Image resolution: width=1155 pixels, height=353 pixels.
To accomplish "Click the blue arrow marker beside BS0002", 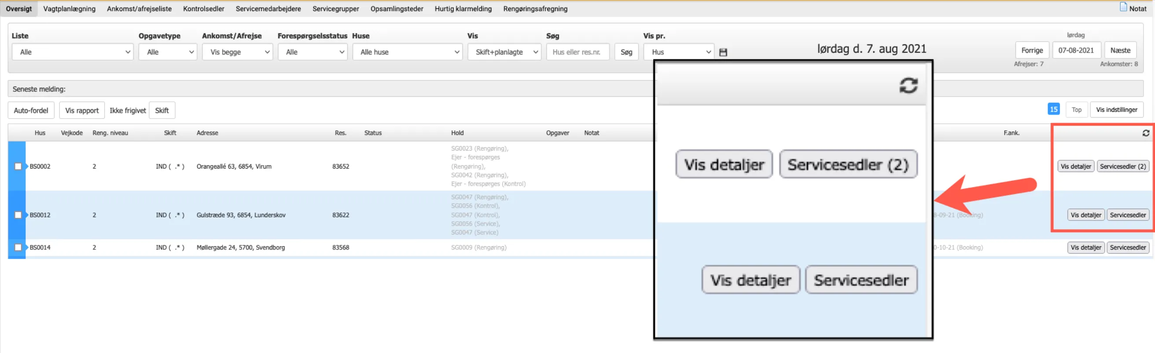I will click(x=27, y=166).
